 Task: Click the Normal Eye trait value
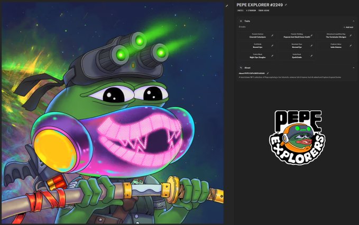click(297, 47)
